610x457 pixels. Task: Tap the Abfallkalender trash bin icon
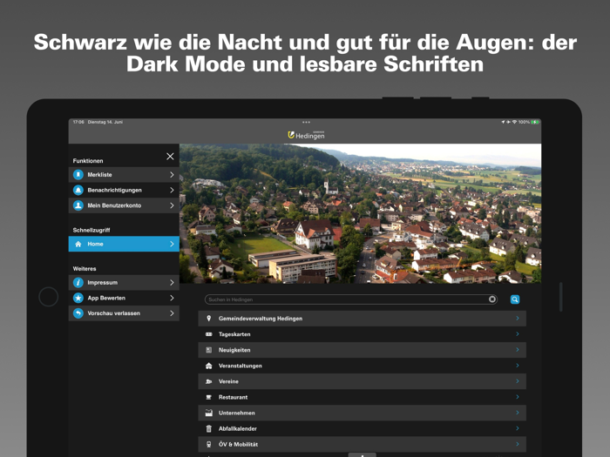[209, 428]
